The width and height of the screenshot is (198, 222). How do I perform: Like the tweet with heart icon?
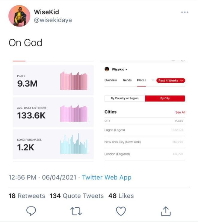(x=120, y=211)
